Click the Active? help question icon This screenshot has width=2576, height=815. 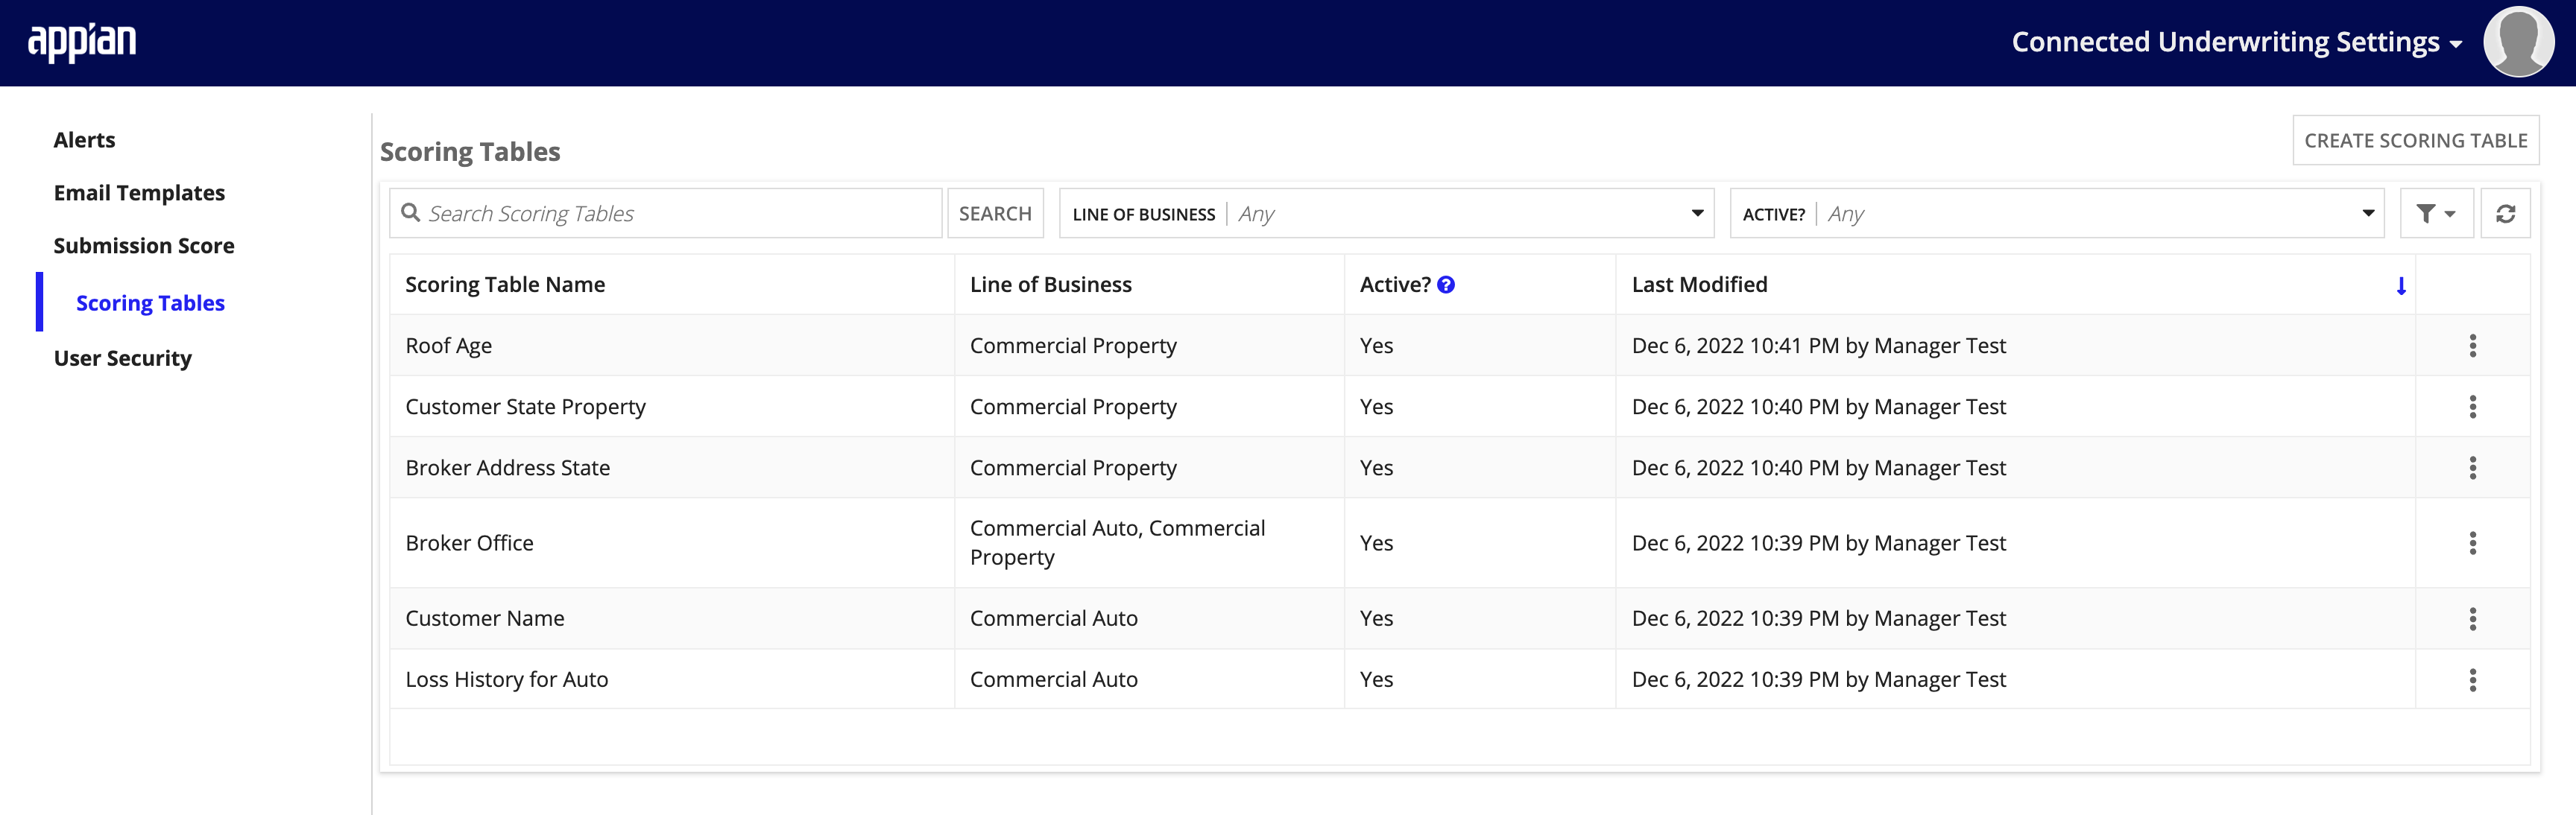(1446, 285)
